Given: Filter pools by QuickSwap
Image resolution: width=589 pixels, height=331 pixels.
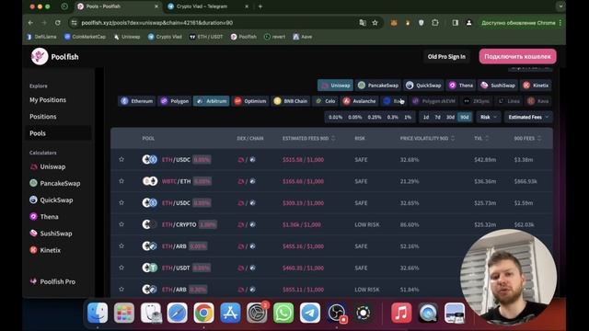Looking at the screenshot, I should (423, 86).
